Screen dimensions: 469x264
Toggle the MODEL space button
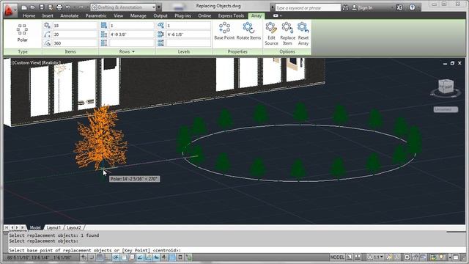(x=337, y=257)
